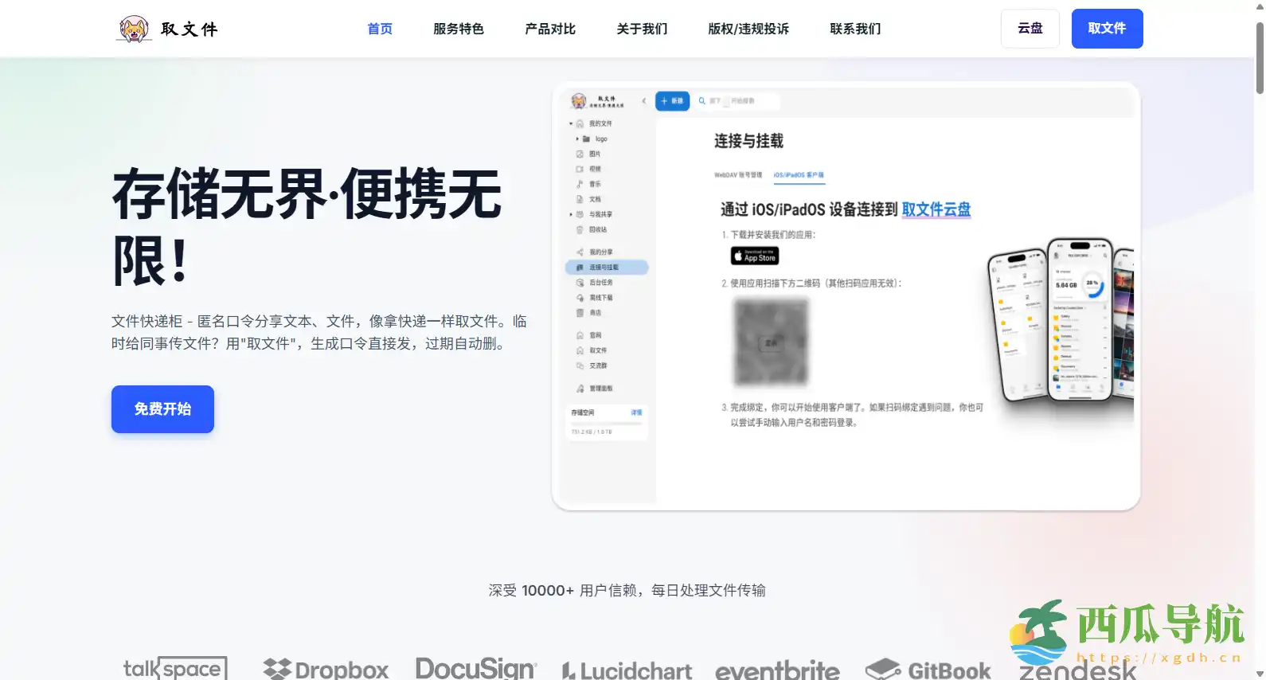Open the 版权/违规投诉 link

(748, 29)
